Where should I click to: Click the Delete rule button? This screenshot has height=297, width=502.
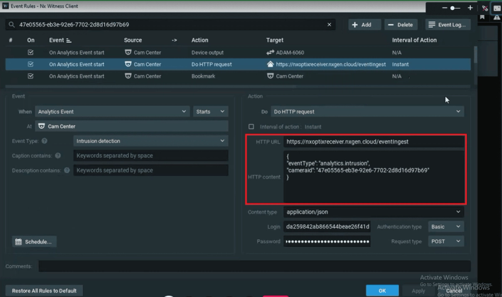coord(401,24)
